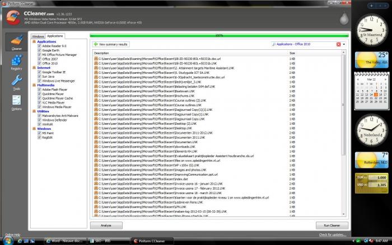Click the Analyze button
392x245 pixels.
click(x=106, y=225)
